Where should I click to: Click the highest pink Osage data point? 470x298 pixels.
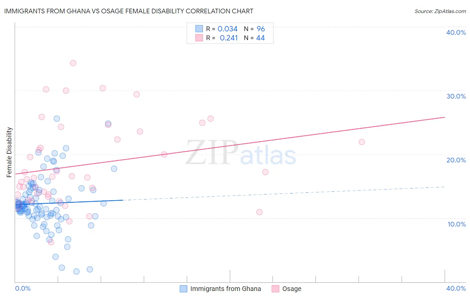pos(73,63)
